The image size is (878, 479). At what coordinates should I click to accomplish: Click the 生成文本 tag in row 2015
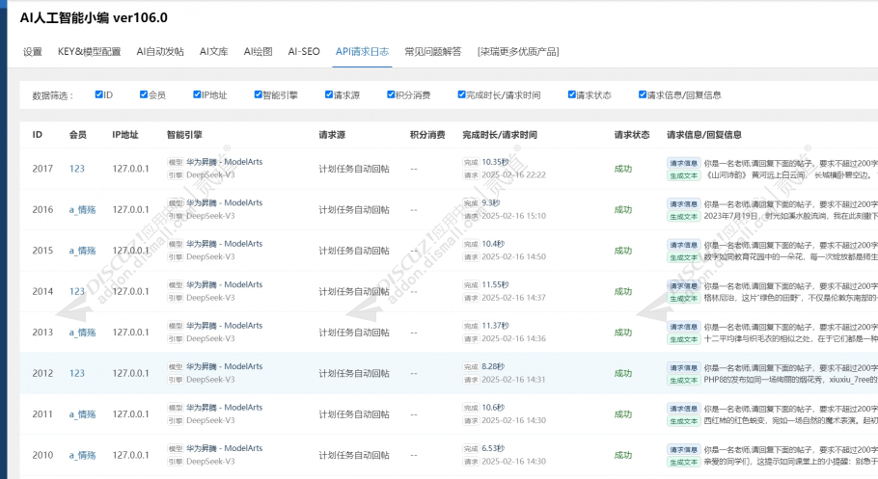coord(684,257)
